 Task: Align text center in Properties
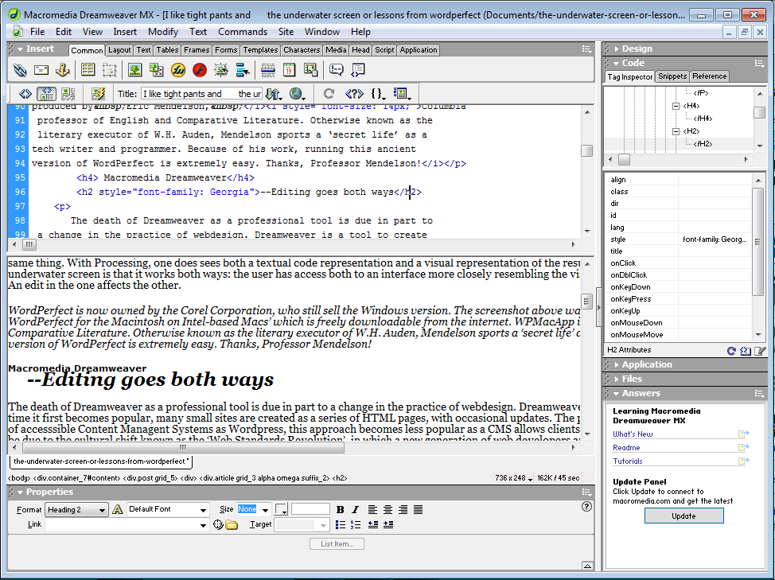388,510
